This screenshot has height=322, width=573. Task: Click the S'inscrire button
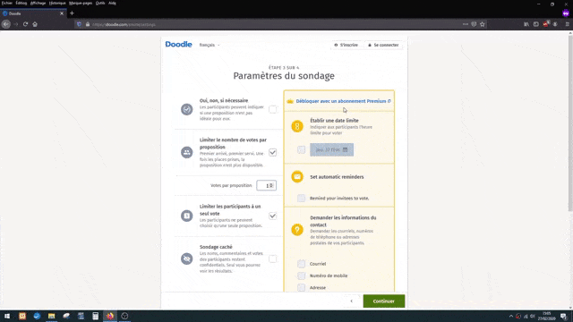point(346,45)
